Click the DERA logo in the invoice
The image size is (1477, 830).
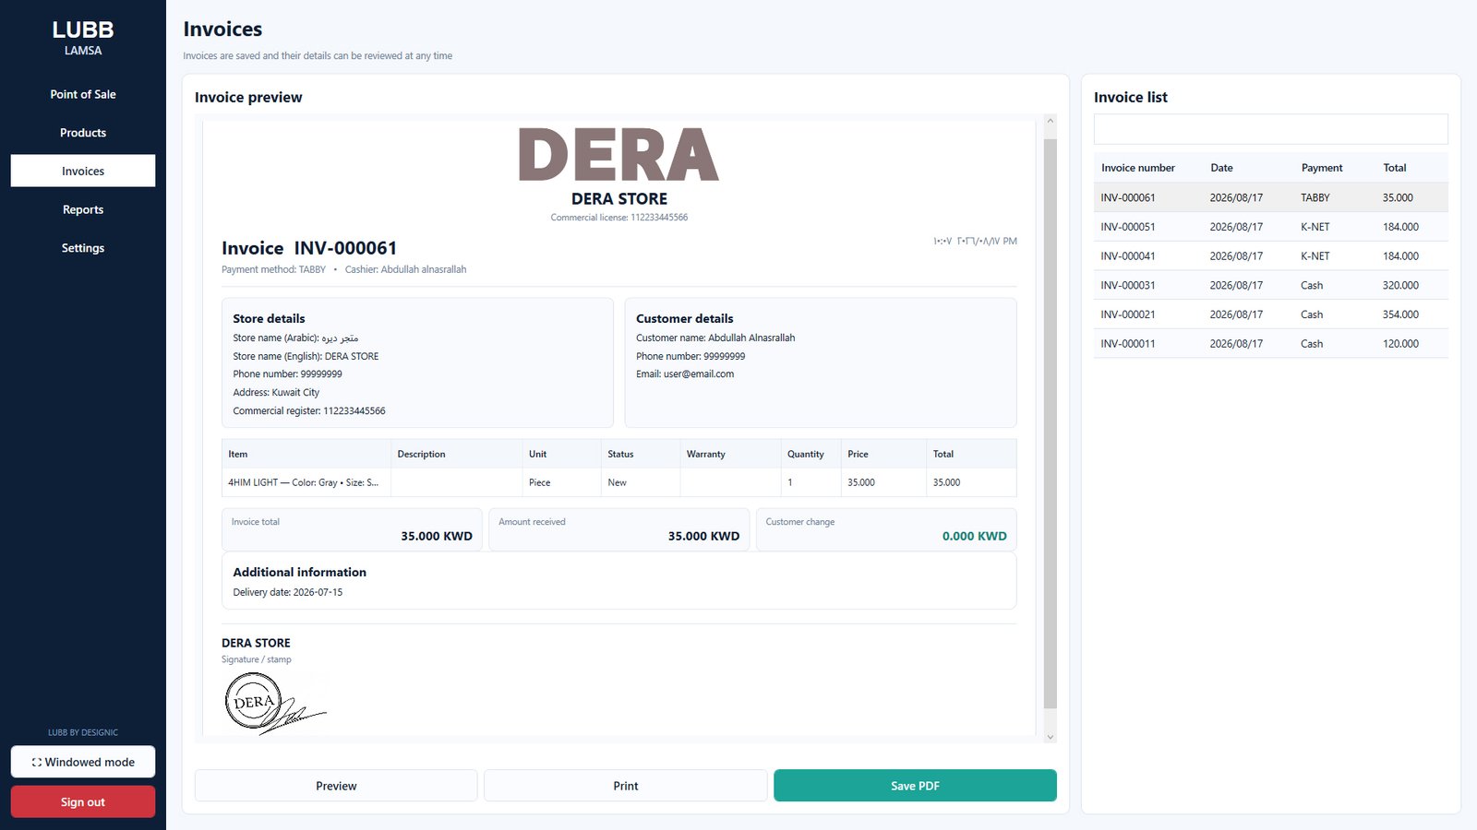tap(618, 154)
